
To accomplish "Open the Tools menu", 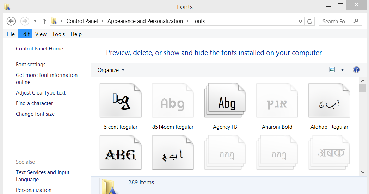I will [x=59, y=34].
